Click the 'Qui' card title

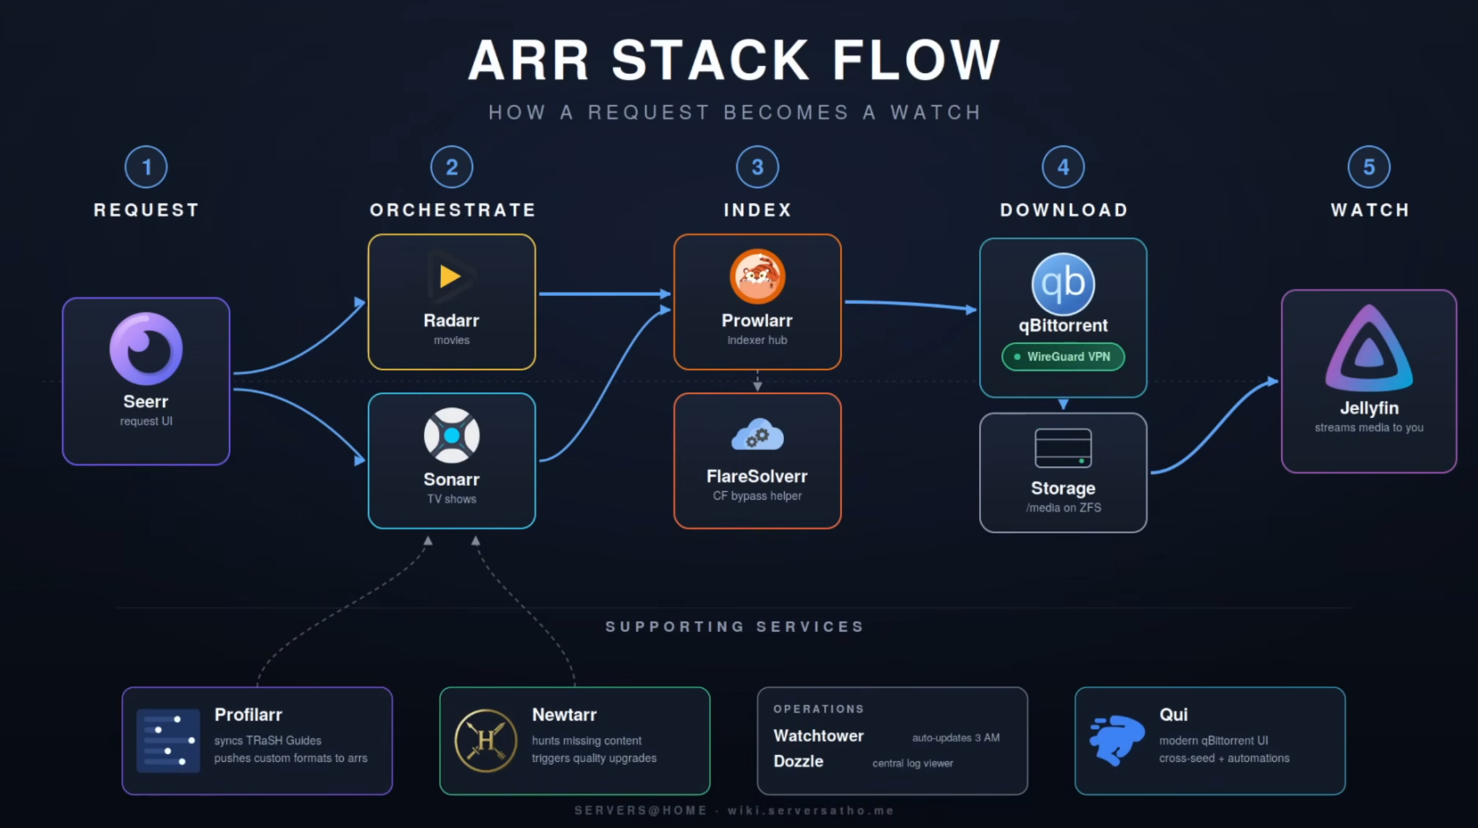pos(1174,715)
